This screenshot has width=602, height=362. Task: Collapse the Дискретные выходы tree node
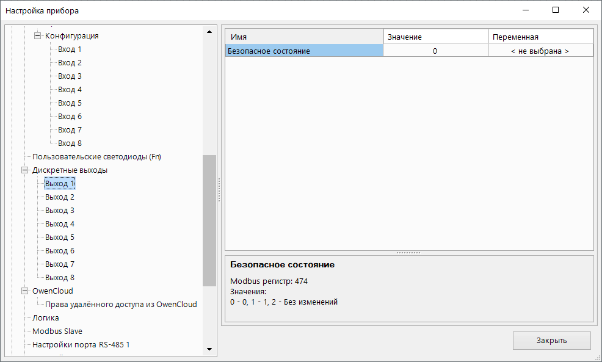(x=24, y=170)
